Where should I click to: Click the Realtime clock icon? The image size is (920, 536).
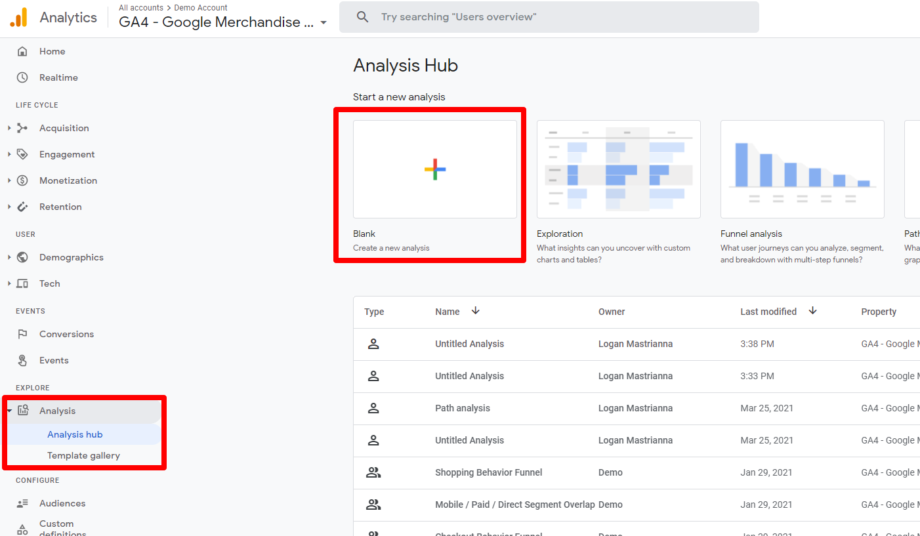pos(22,77)
